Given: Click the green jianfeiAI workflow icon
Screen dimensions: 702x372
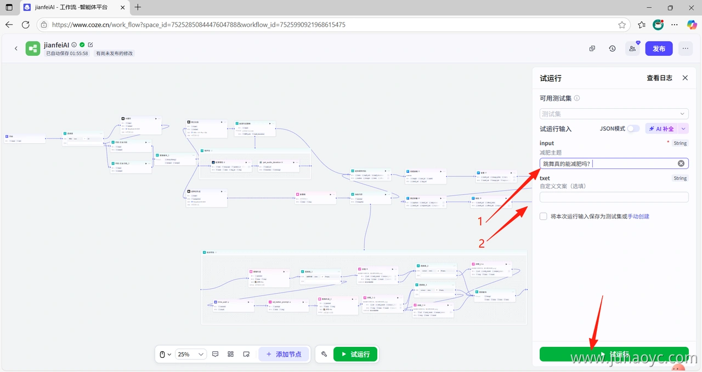Looking at the screenshot, I should tap(33, 48).
